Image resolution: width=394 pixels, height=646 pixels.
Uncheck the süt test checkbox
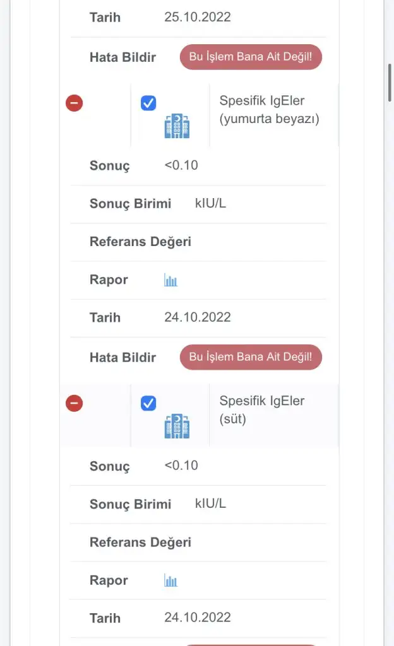tap(148, 403)
